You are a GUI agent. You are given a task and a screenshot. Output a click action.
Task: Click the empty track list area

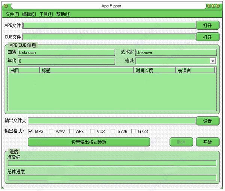coord(112,92)
